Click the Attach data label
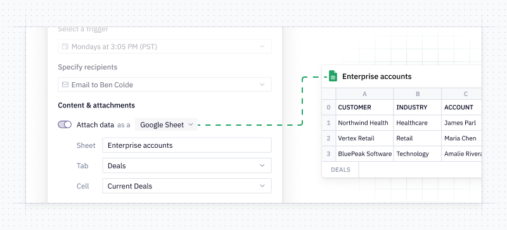The image size is (507, 230). (x=95, y=125)
